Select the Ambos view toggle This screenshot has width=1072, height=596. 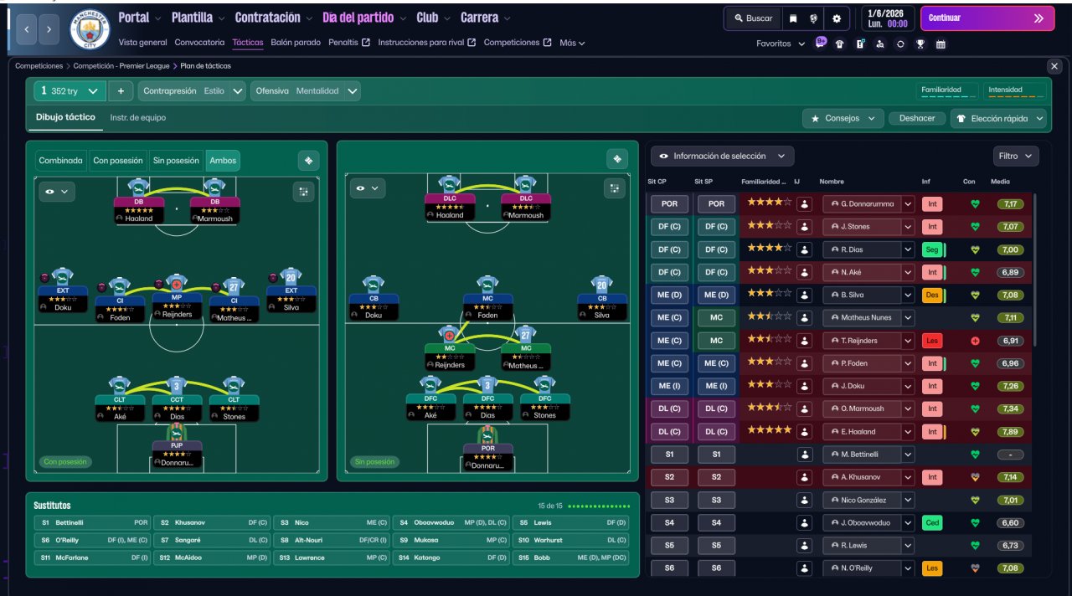(223, 161)
